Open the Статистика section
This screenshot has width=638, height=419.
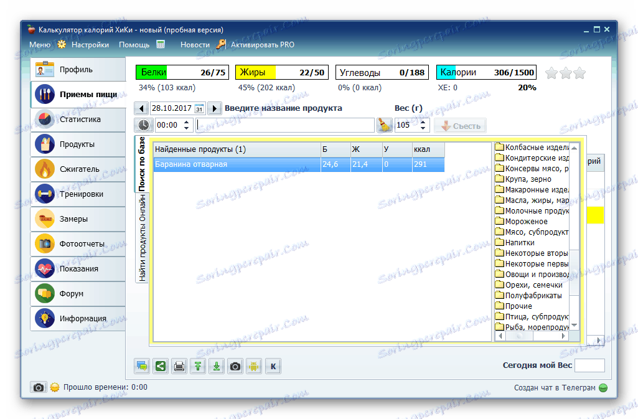[x=78, y=119]
